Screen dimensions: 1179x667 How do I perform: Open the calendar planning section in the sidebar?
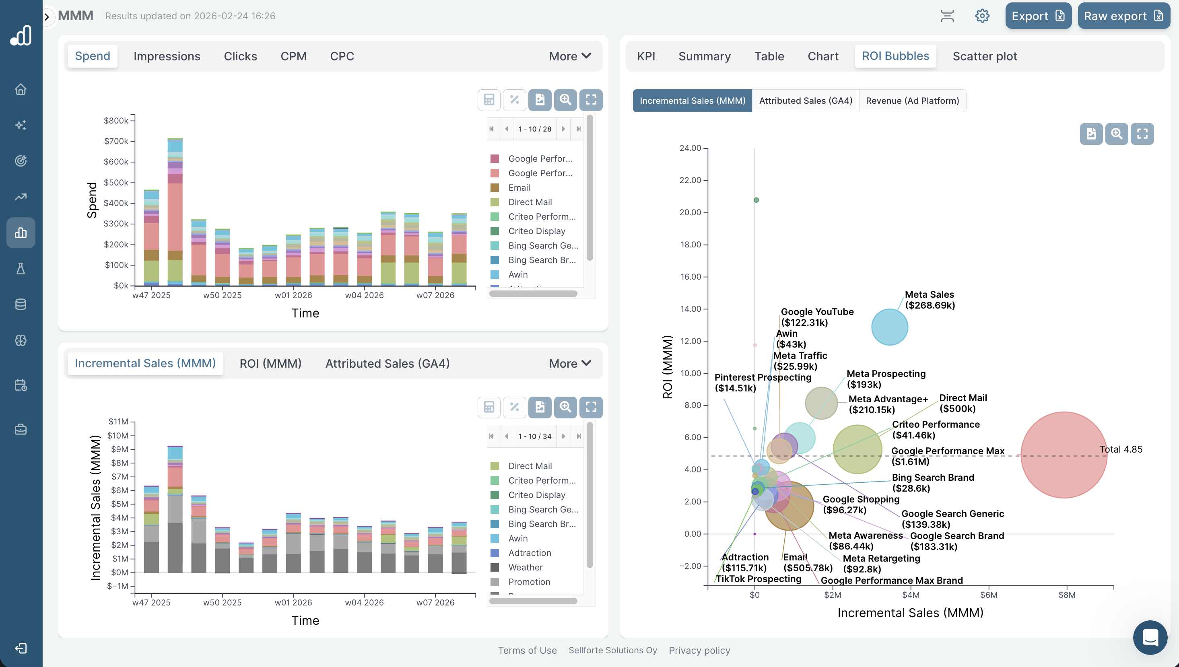pos(21,385)
